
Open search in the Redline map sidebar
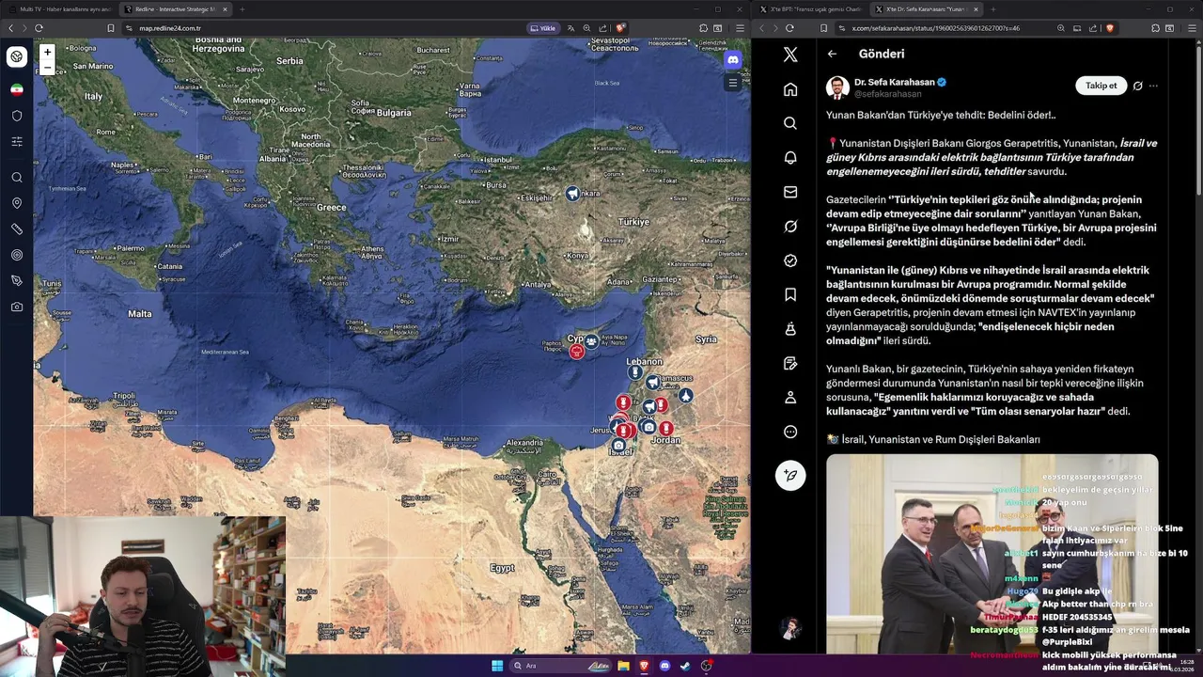[x=17, y=178]
